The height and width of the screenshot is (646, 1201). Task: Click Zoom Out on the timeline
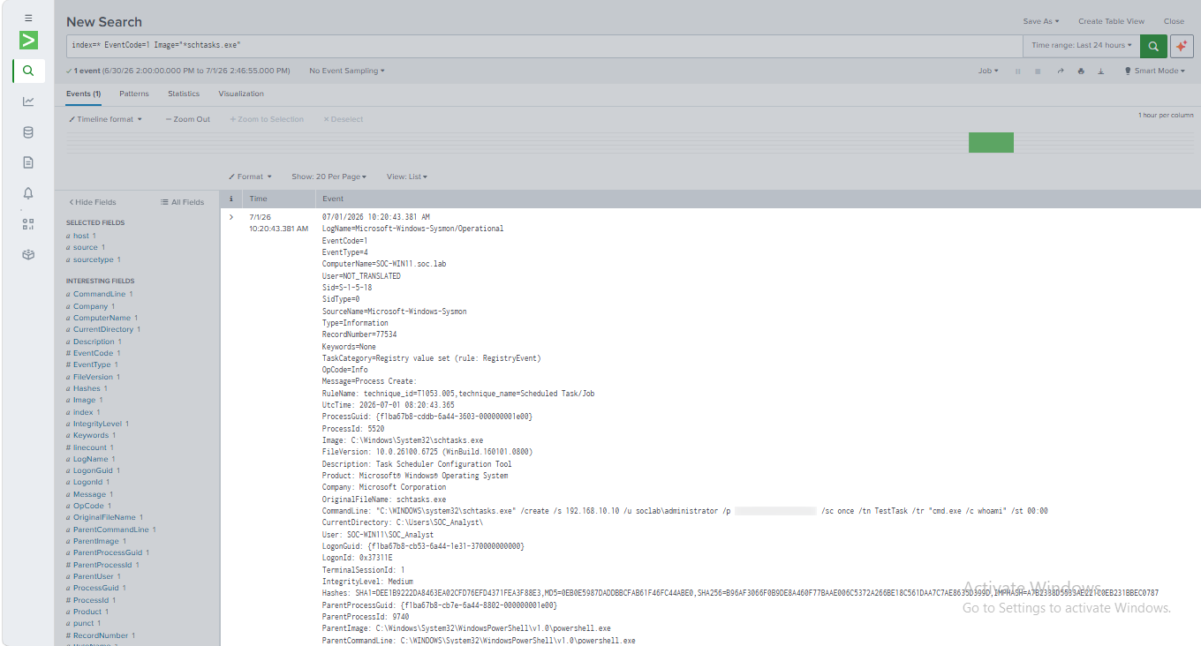pyautogui.click(x=188, y=119)
